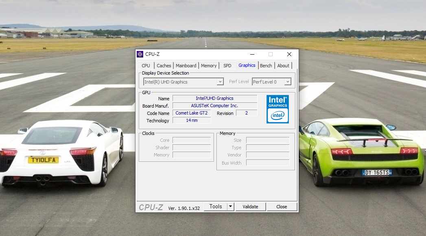The image size is (426, 236).
Task: Select the Memory tab
Action: point(209,66)
